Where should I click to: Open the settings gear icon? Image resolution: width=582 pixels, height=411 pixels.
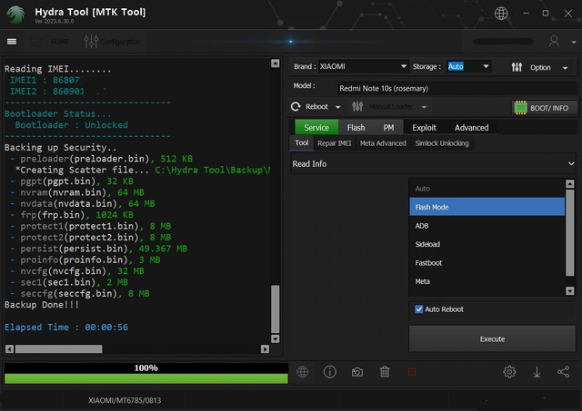click(x=509, y=372)
